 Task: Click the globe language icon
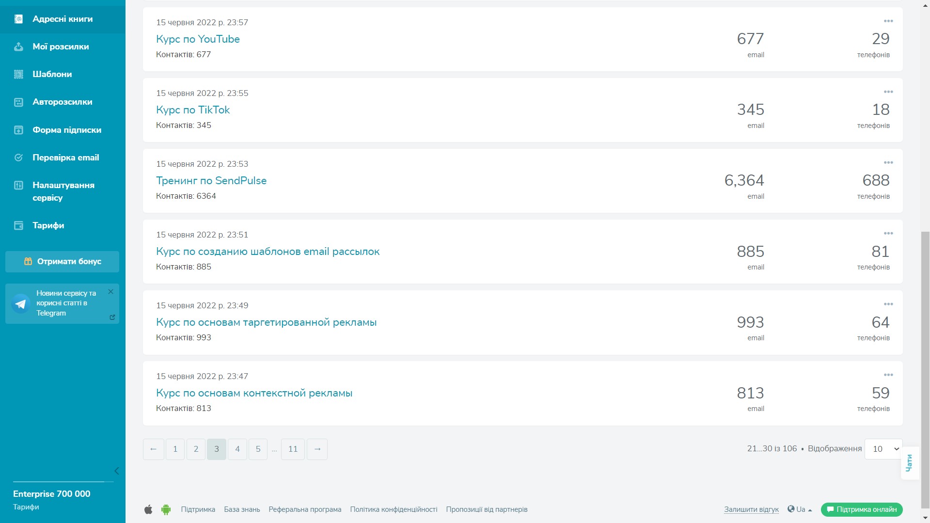pyautogui.click(x=791, y=509)
